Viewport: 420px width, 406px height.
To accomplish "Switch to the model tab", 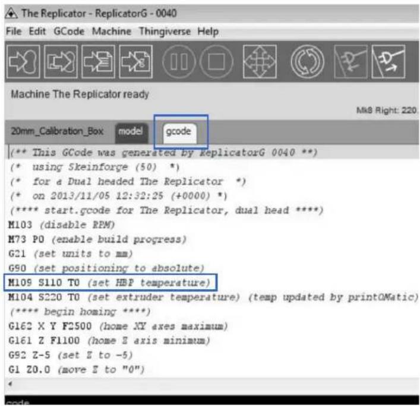I will coord(131,133).
